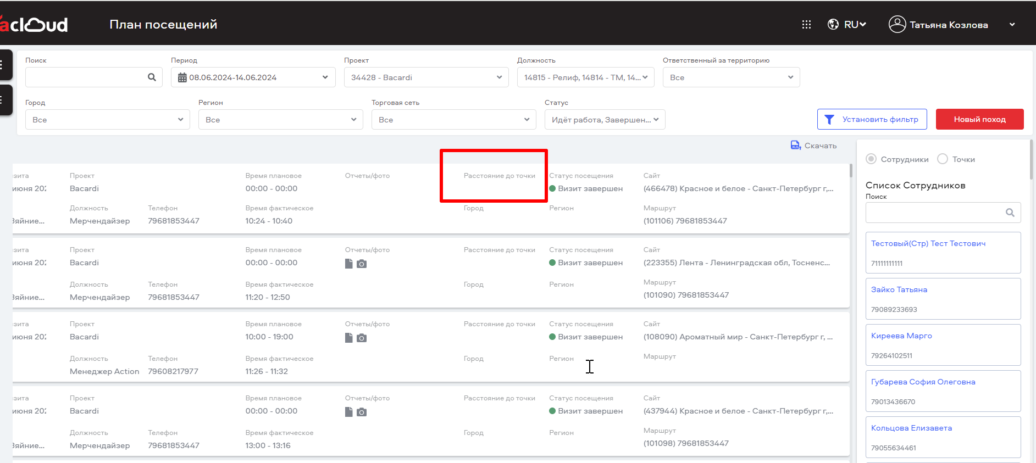Click the user avatar icon for Татьяна Козлова

click(897, 24)
